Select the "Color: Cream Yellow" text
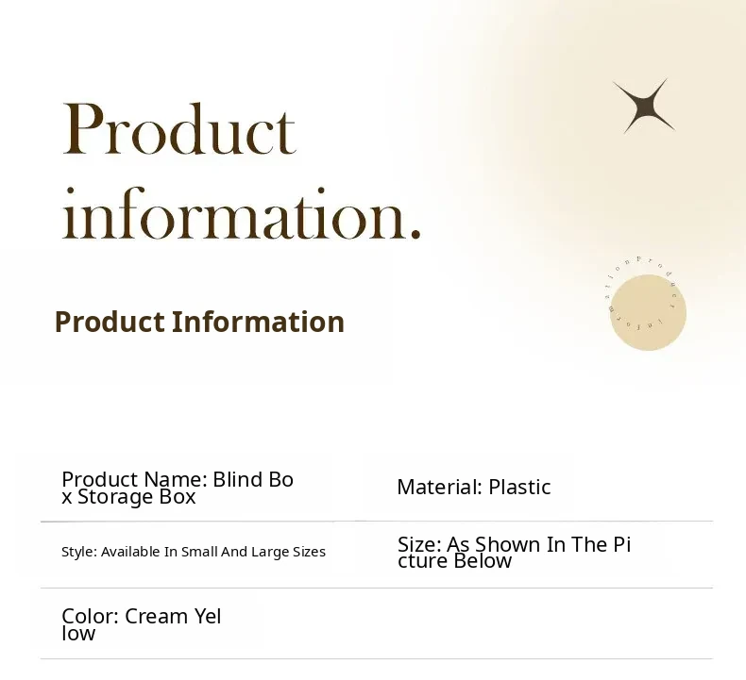This screenshot has width=746, height=680. pyautogui.click(x=142, y=624)
